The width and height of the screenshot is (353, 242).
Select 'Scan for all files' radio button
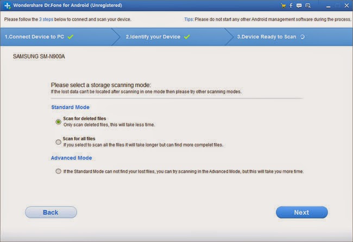coord(58,142)
